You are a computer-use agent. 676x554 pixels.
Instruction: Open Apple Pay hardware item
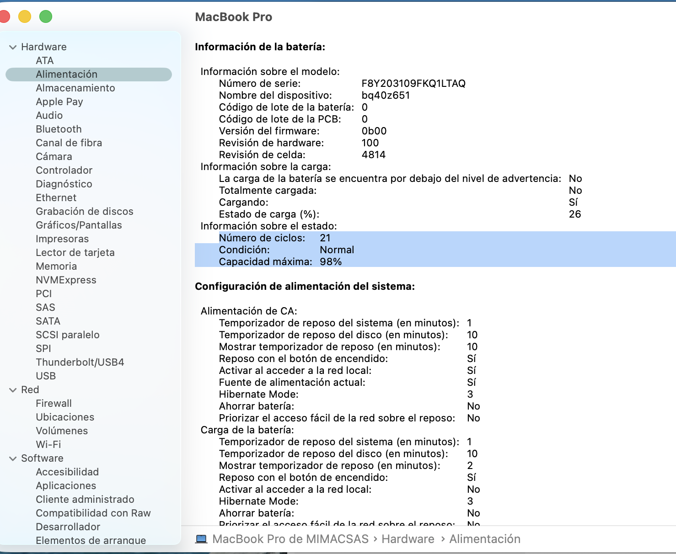(x=59, y=102)
